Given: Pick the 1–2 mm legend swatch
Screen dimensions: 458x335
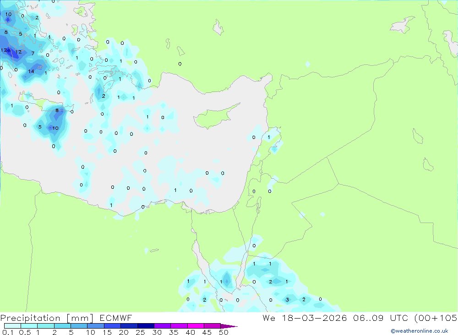Looking at the screenshot, I should pos(46,326).
